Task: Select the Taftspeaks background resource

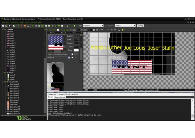Action: point(14,102)
